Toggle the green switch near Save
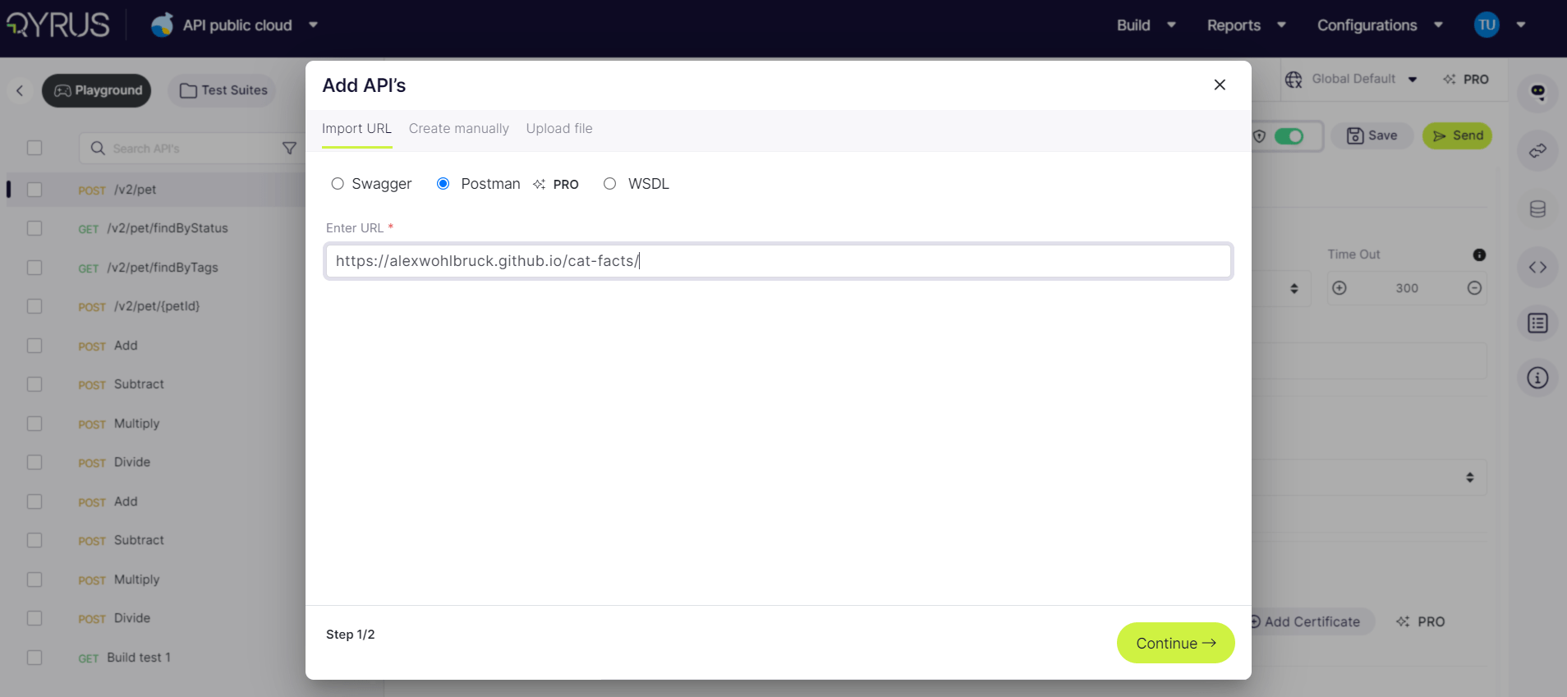Screen dimensions: 1567x697 click(1288, 136)
